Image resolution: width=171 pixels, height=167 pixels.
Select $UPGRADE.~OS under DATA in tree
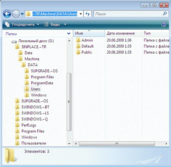click(44, 71)
